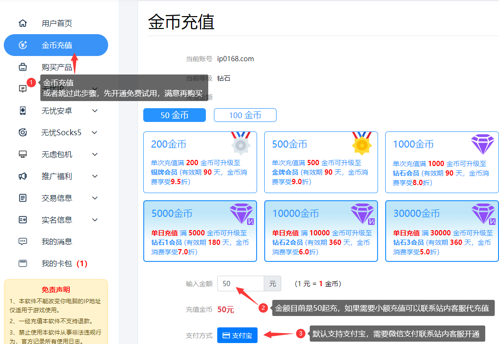
Task: Select the 用户首页 home icon
Action: (x=23, y=23)
